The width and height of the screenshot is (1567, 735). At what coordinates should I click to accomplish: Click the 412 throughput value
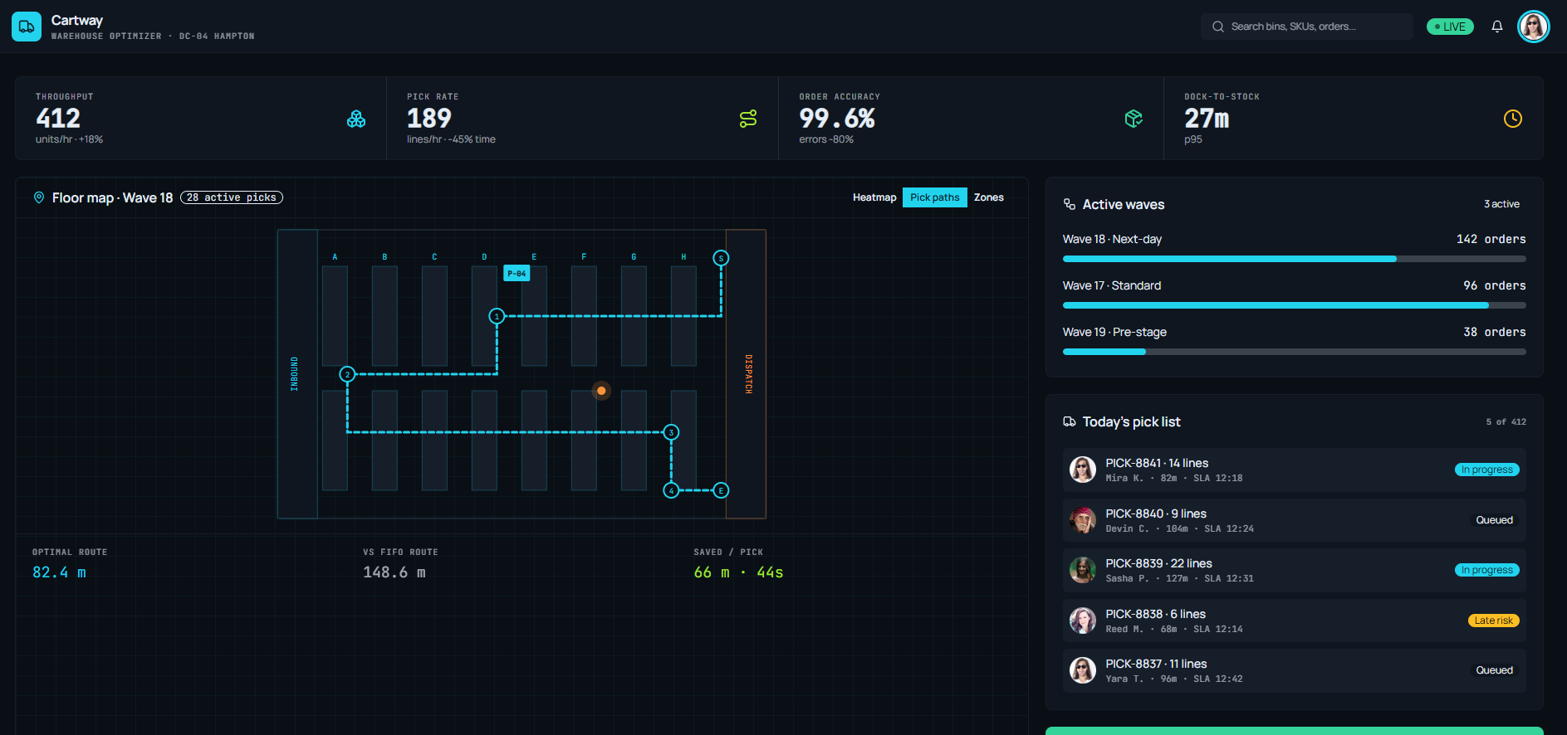(58, 119)
